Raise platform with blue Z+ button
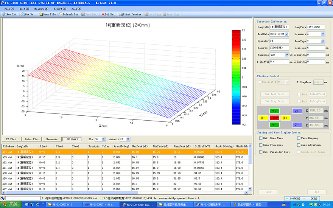This screenshot has height=208, width=333. 297,111
